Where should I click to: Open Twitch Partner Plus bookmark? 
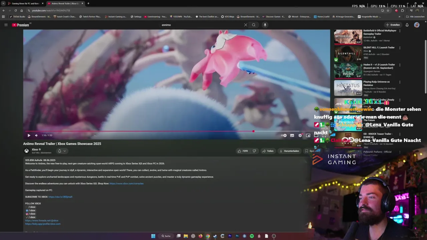point(90,16)
